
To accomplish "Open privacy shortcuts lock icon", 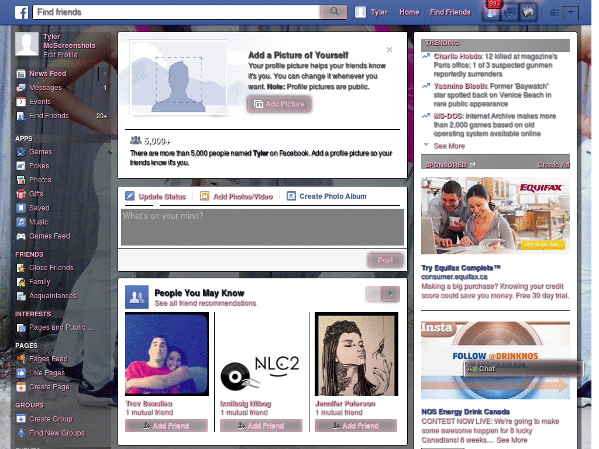I will click(555, 13).
